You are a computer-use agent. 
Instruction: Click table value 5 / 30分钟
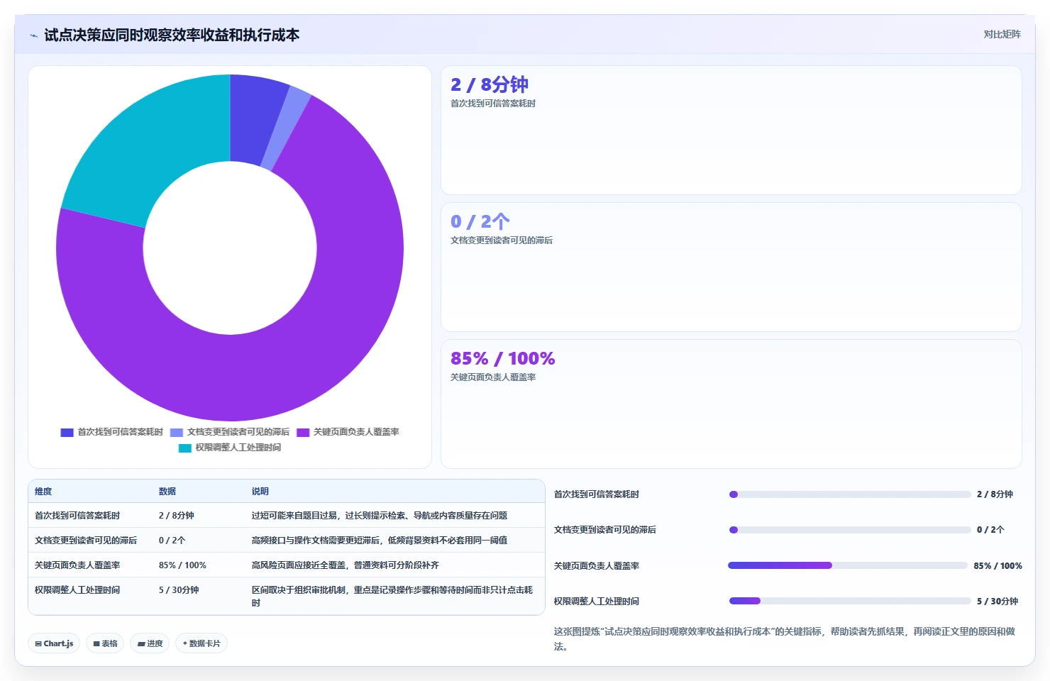point(179,590)
